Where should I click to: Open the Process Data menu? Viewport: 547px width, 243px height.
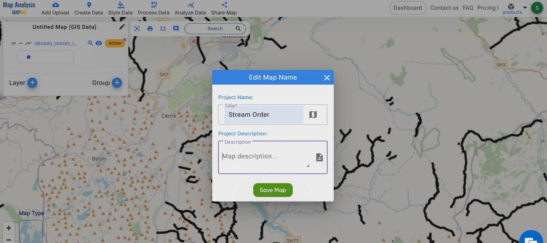(x=154, y=9)
